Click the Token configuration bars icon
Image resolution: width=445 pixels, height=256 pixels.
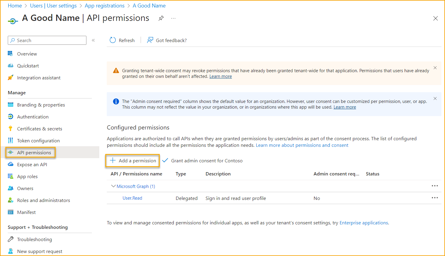click(10, 141)
